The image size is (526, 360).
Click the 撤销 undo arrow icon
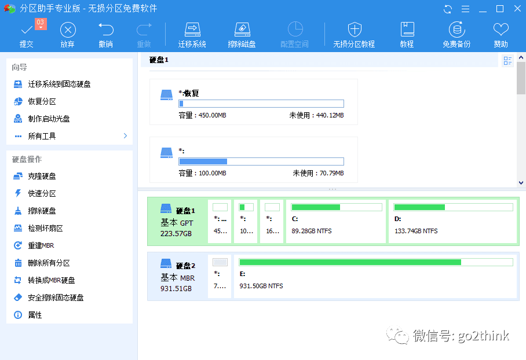click(x=105, y=30)
